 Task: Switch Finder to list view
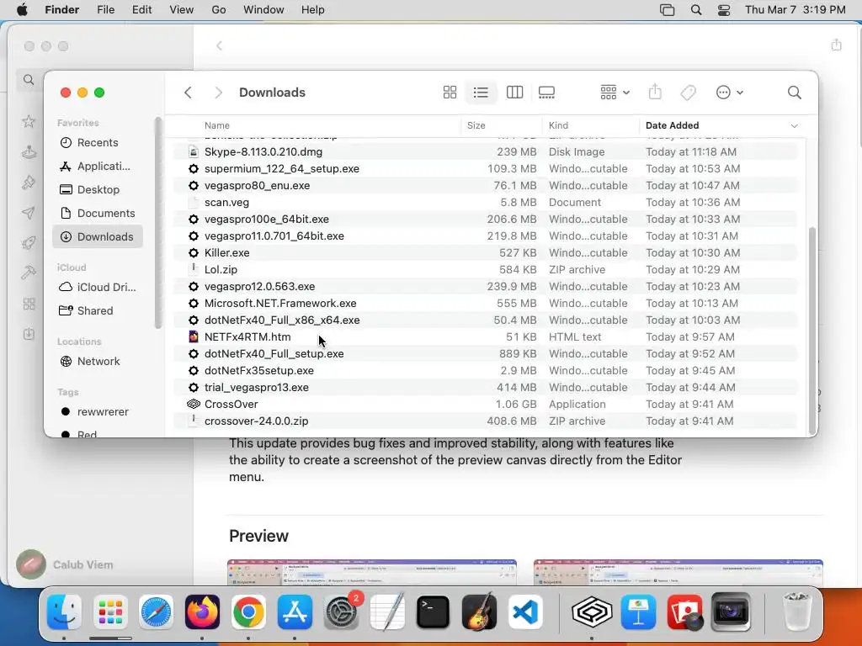pos(481,93)
